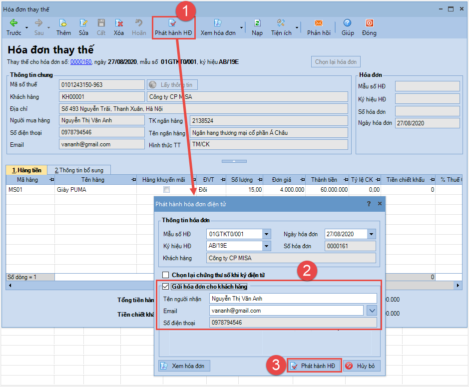Click the Tên người nhận input field
The height and width of the screenshot is (387, 469).
point(293,299)
